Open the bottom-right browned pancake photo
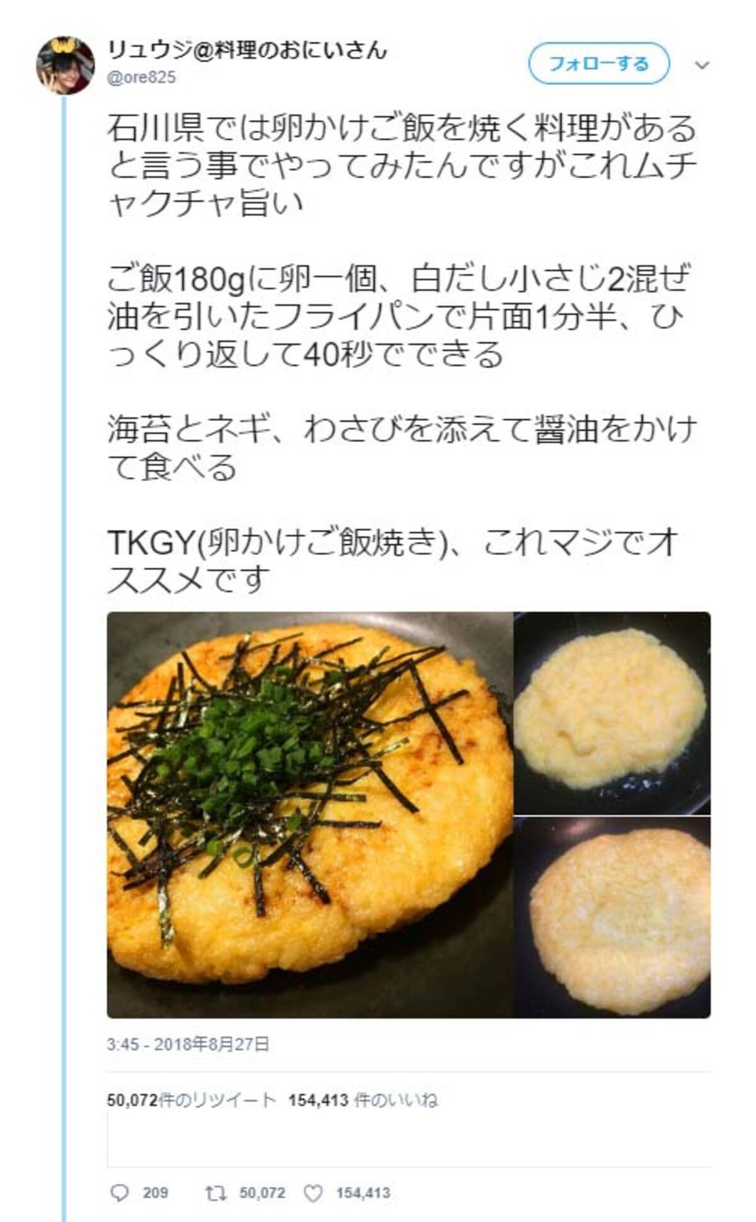This screenshot has height=1222, width=756. pos(612,918)
